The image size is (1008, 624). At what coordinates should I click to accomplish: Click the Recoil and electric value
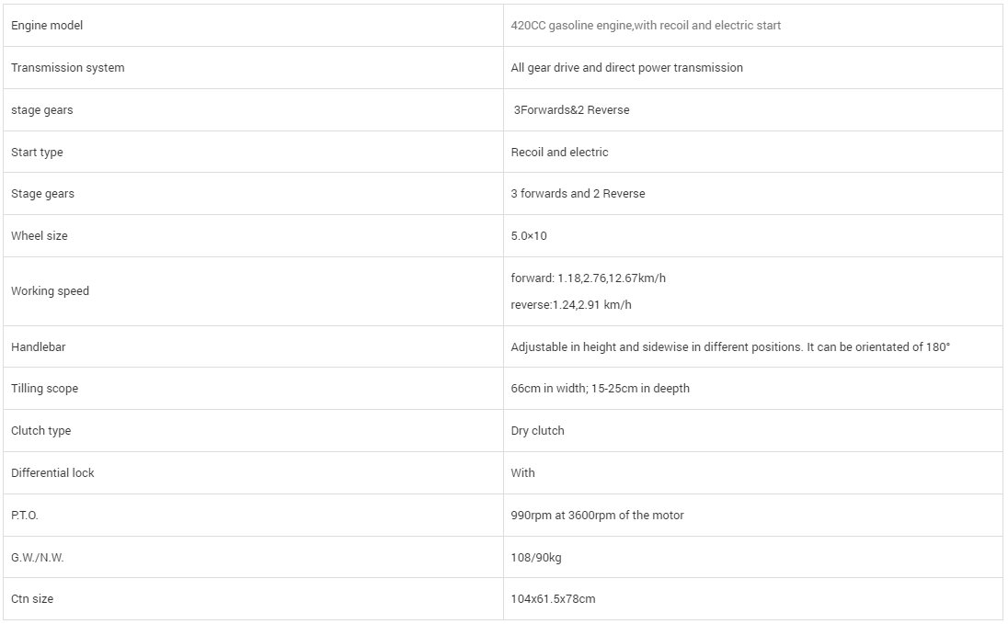pyautogui.click(x=559, y=153)
